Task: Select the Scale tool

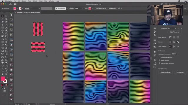Action: (6, 33)
